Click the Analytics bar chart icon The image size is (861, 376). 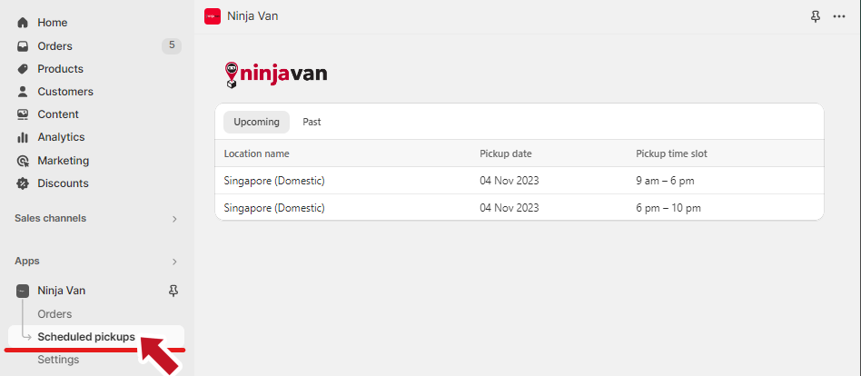(x=24, y=137)
